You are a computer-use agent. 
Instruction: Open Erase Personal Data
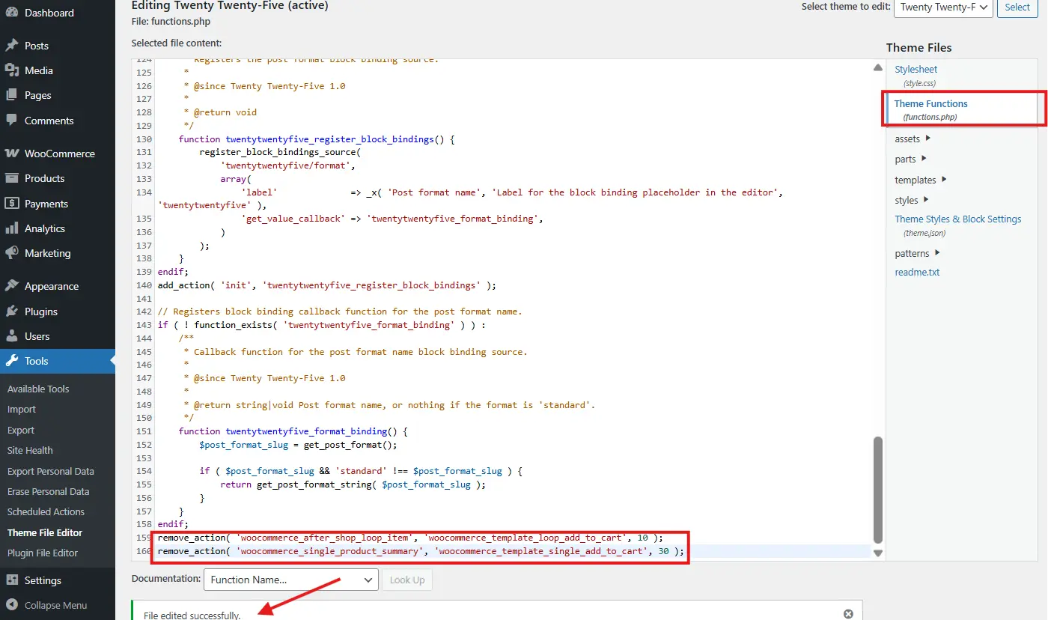pos(49,492)
